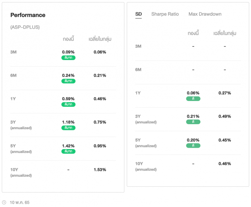
Task: Click the green ดีมาก badge under 0.59%
Action: (68, 104)
